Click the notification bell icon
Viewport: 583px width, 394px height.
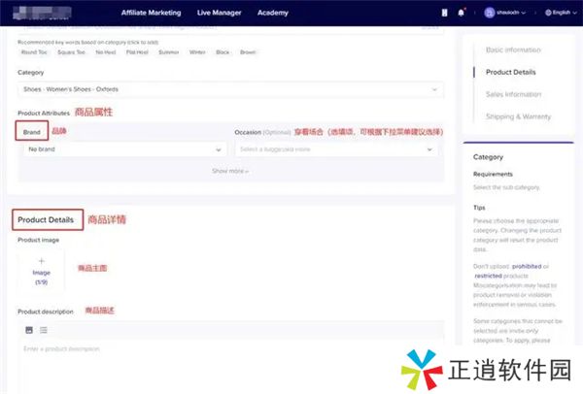[460, 13]
